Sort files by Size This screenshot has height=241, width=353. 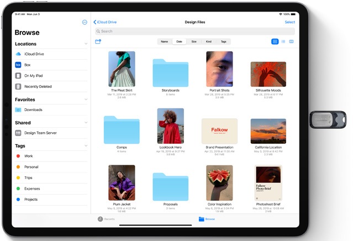(x=194, y=41)
